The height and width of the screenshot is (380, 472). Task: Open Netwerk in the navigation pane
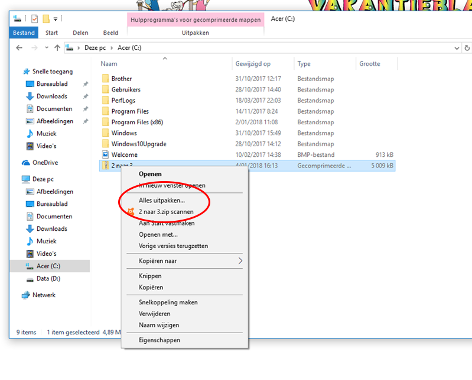pos(44,295)
